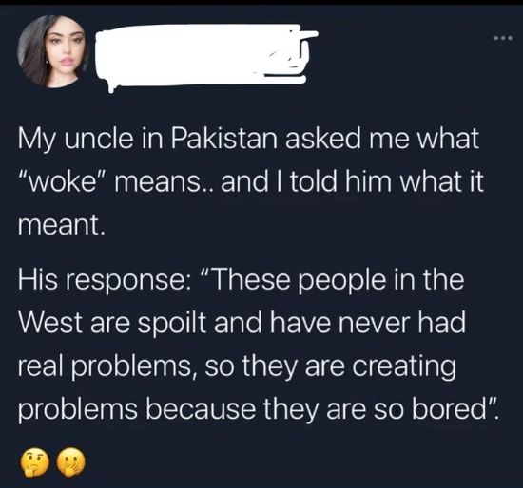Select the word "West" in tweet
The height and width of the screenshot is (488, 523).
[x=50, y=323]
